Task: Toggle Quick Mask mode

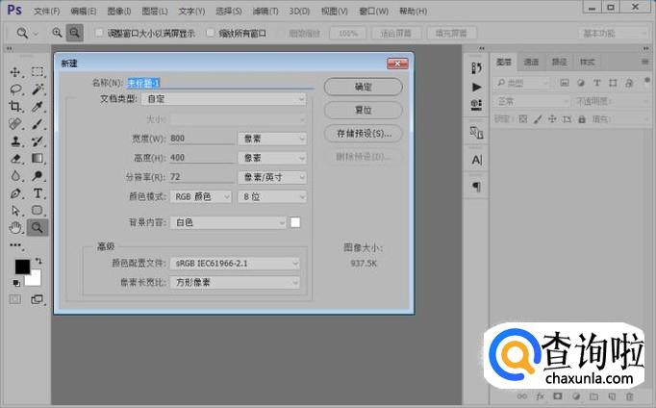Action: coord(15,299)
